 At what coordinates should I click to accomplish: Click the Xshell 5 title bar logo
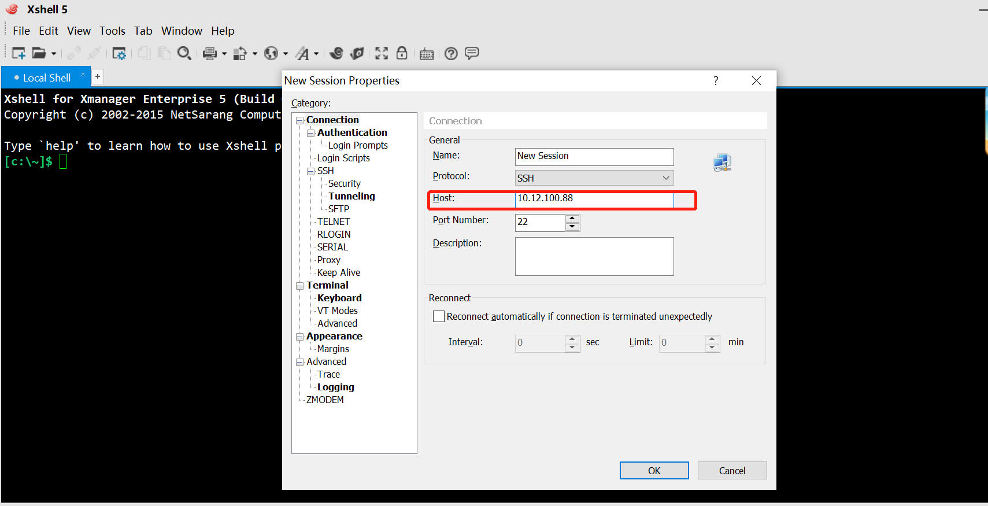[12, 9]
